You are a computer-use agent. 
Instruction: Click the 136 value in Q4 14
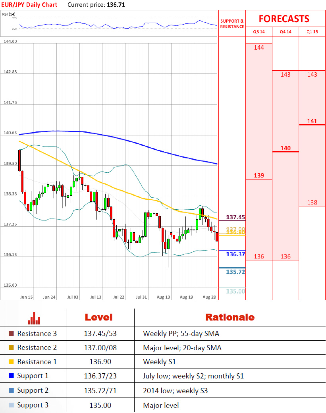[285, 257]
